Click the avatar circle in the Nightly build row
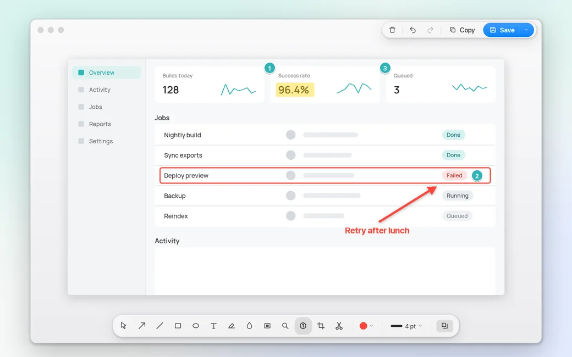Screen dimensions: 572x357 click(x=291, y=135)
